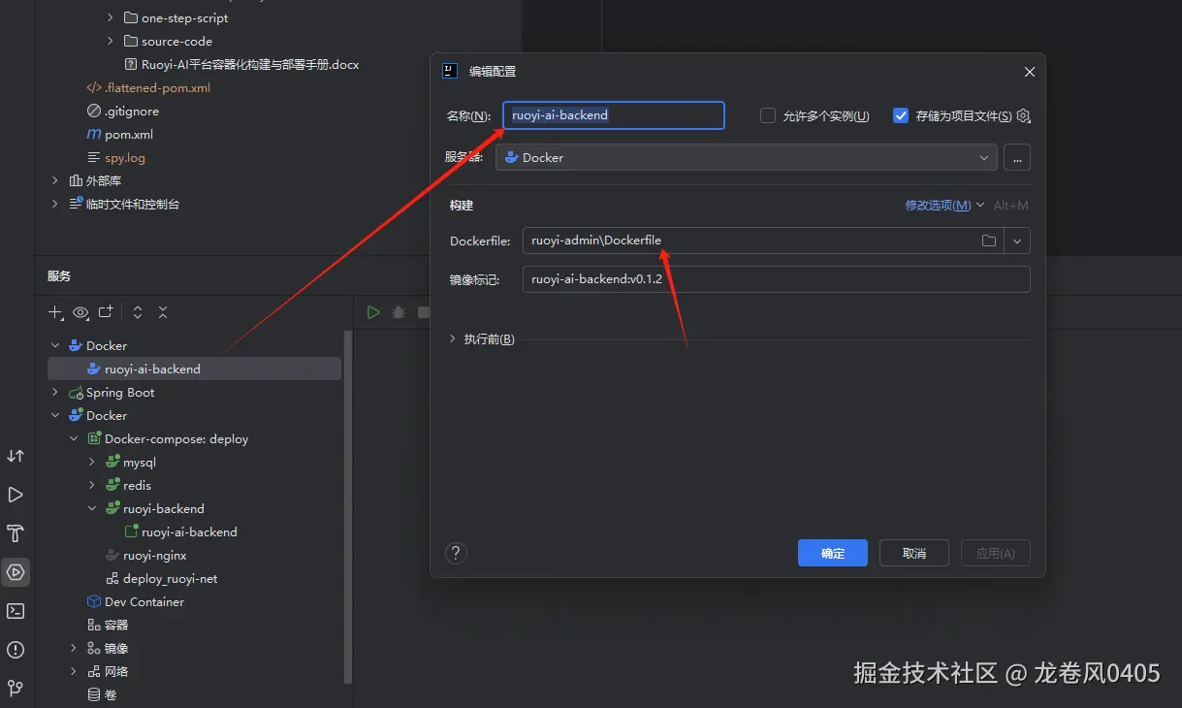Expand the redis service node

pyautogui.click(x=92, y=485)
